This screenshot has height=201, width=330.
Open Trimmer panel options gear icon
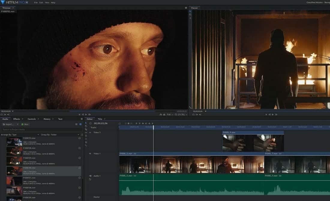[x=186, y=8]
